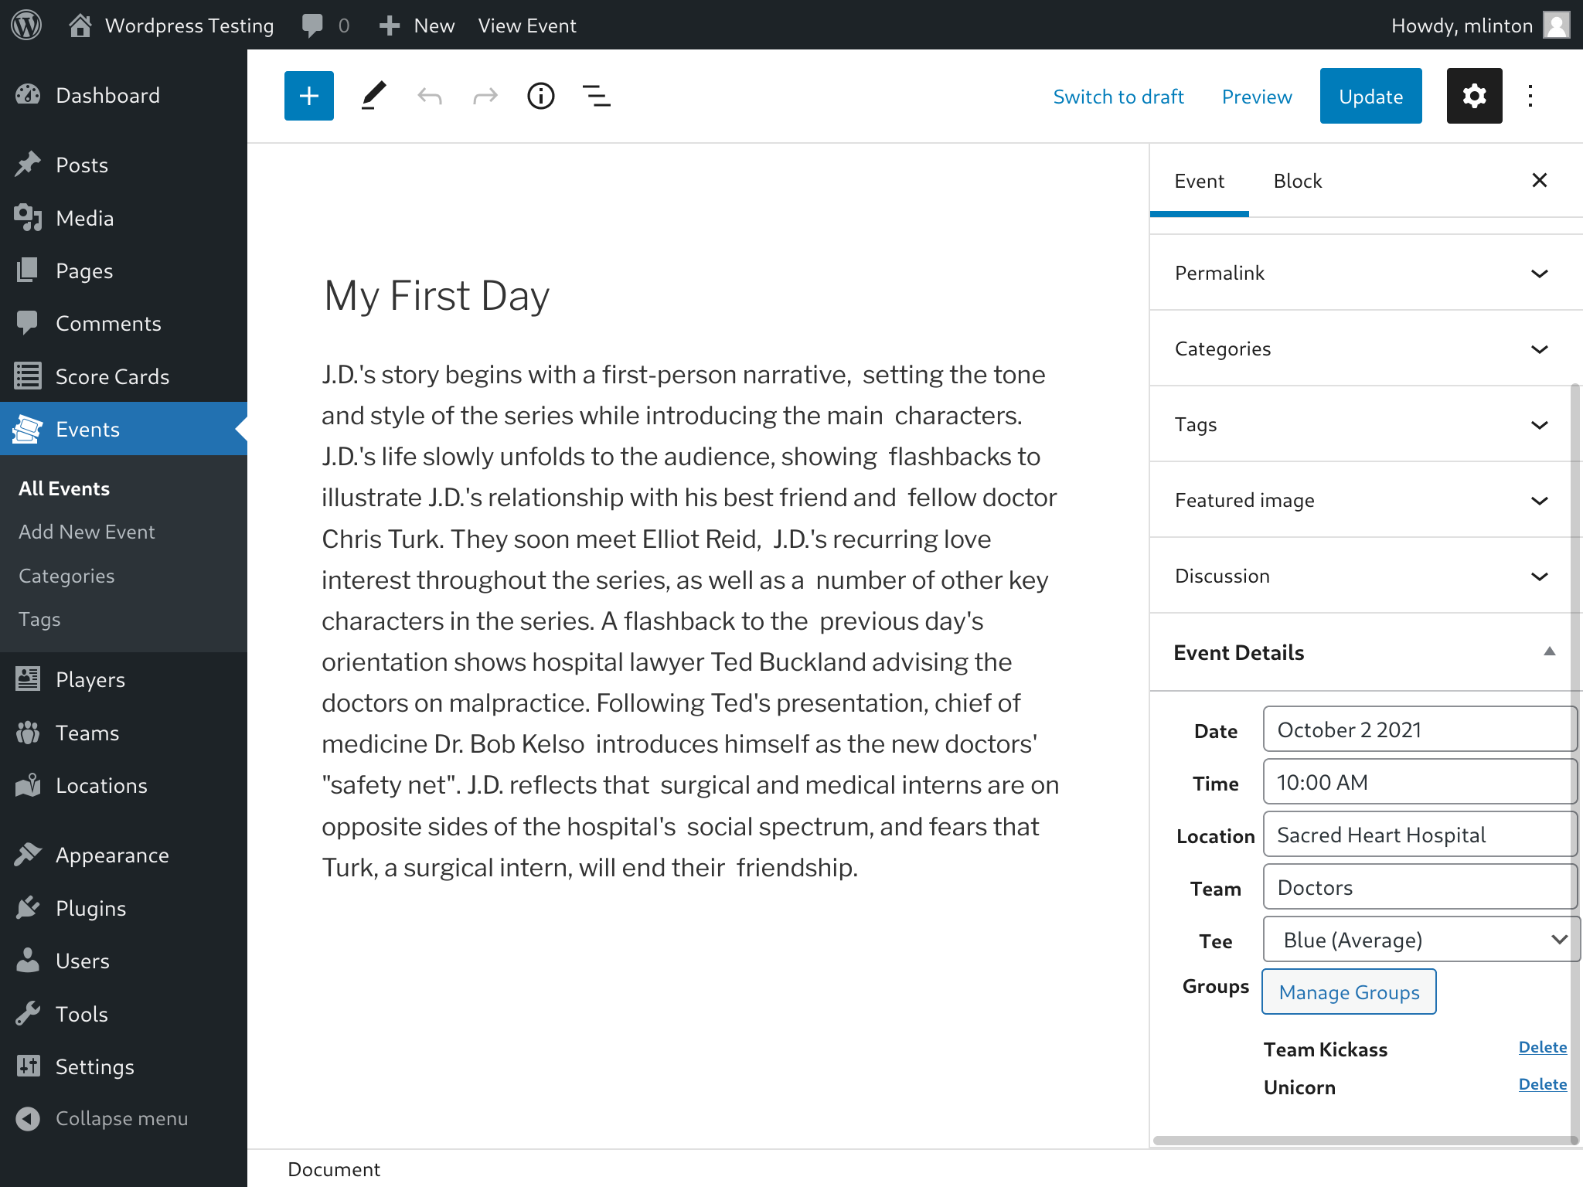Screen dimensions: 1583x1187
Task: Click Howdy, mlinton account menu
Action: 1480,26
